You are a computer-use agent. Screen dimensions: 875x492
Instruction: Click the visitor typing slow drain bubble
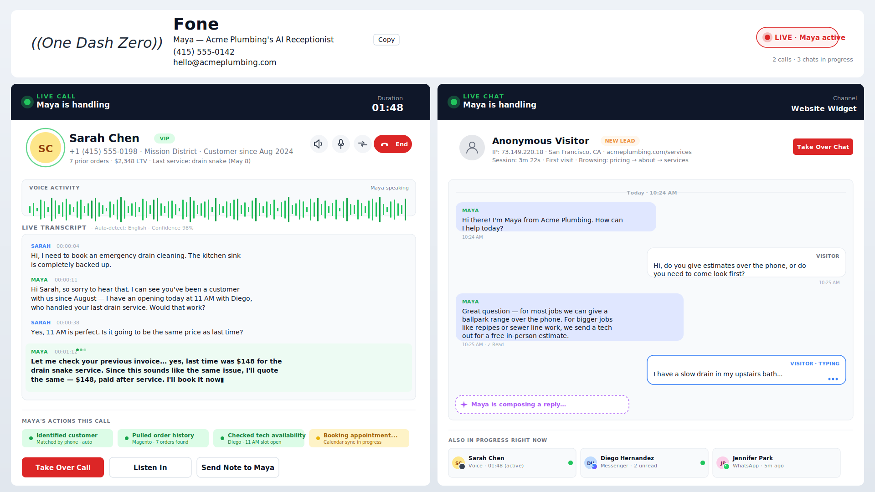pyautogui.click(x=746, y=370)
